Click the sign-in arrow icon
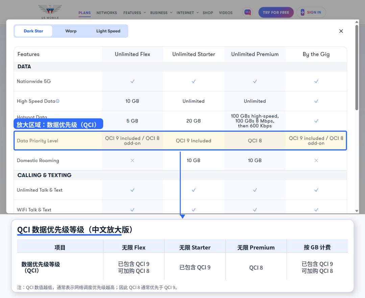Viewport: 365px width, 298px height. [302, 12]
